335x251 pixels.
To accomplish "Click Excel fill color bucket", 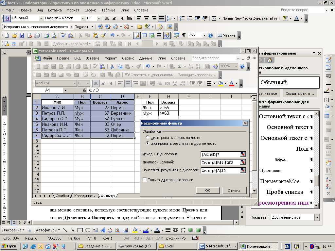I will click(x=220, y=83).
